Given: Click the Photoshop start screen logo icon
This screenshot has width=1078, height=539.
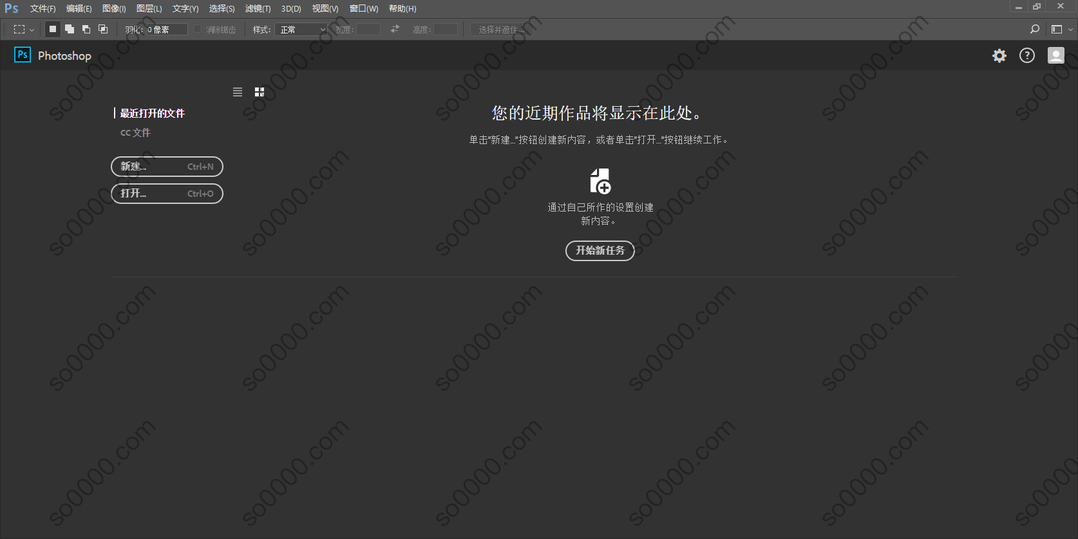Looking at the screenshot, I should coord(23,55).
